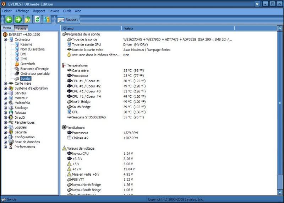Collapse the Ordinateur tree node

(5, 39)
